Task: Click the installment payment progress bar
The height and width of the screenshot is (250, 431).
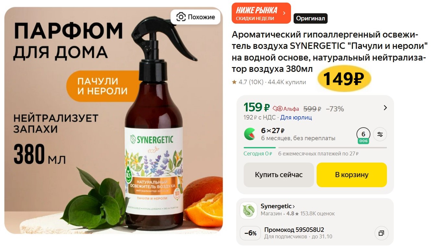Action: point(315,148)
